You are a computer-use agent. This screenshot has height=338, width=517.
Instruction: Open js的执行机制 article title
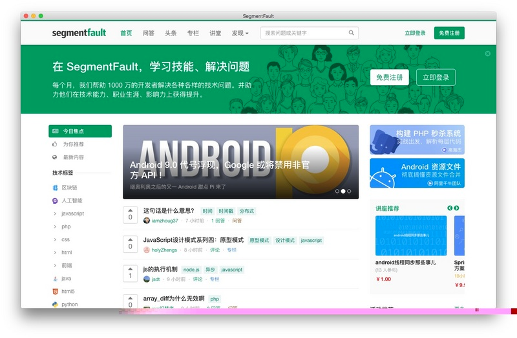coord(160,269)
